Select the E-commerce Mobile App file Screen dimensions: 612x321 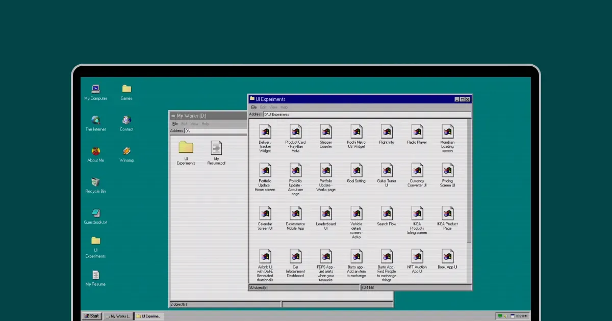click(295, 219)
